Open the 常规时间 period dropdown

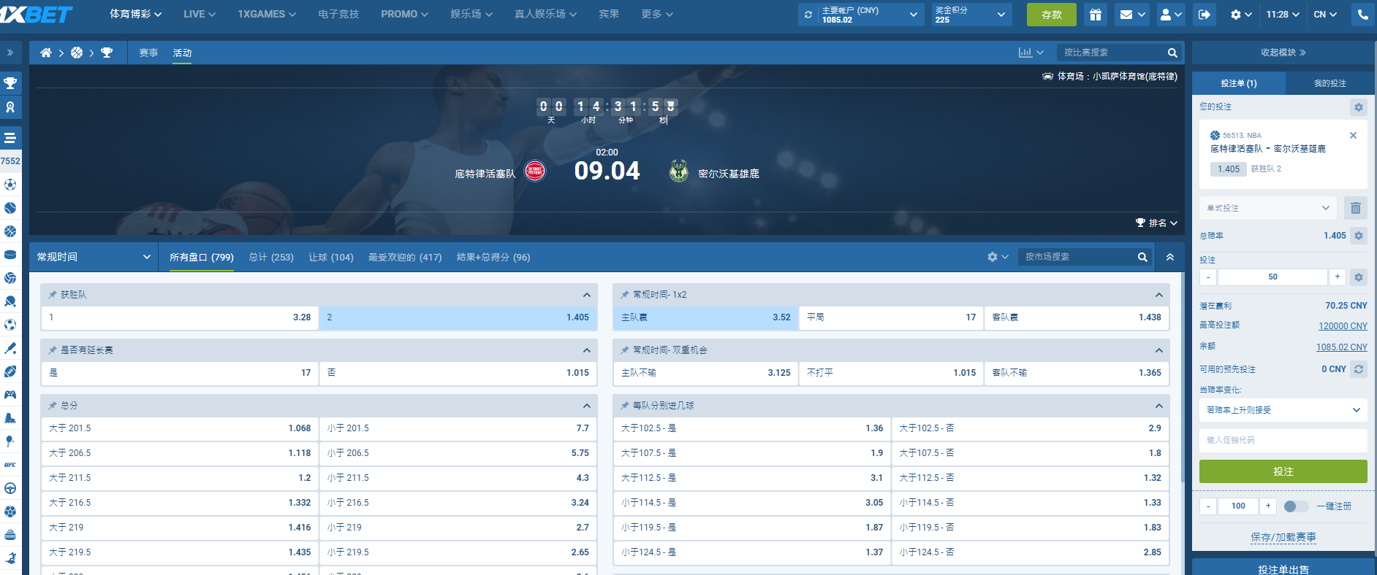pos(94,257)
